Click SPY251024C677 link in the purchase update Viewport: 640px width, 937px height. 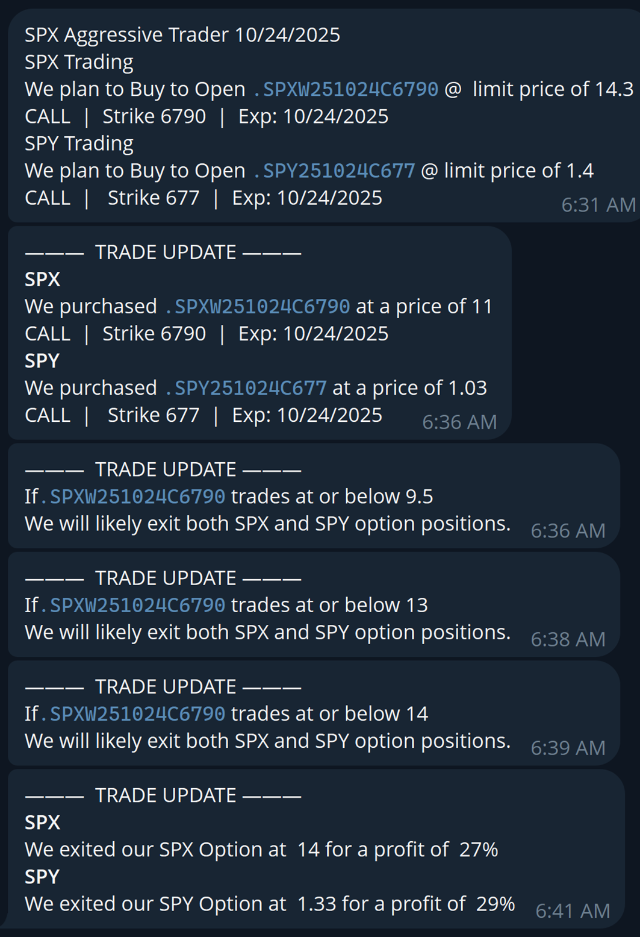click(x=246, y=387)
